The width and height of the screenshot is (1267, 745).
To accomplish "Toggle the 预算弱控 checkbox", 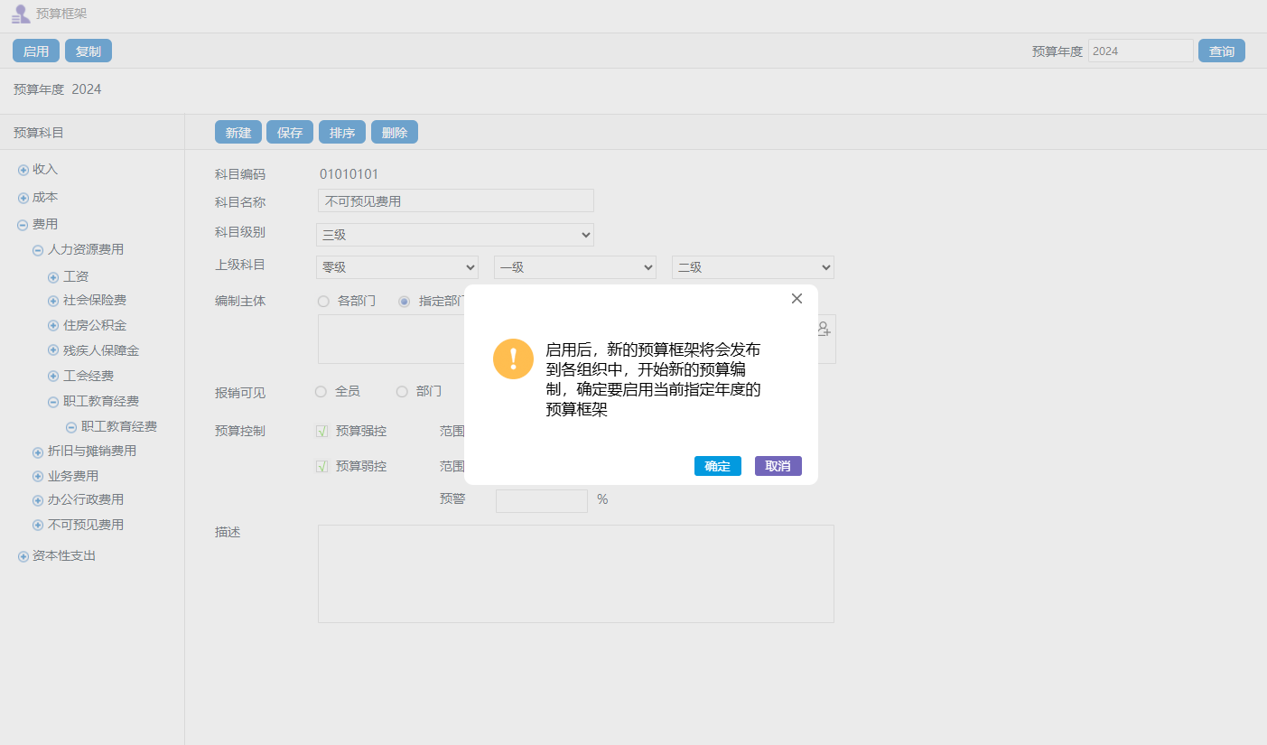I will click(321, 467).
